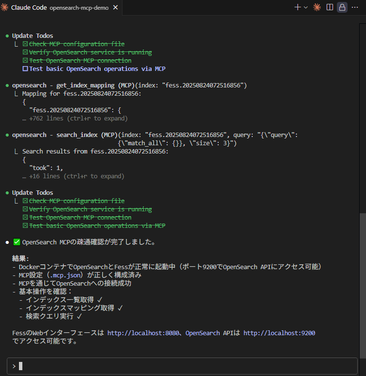Click 'Mapping for fess.20250824072516856:' text
This screenshot has width=366, height=376.
coord(82,94)
